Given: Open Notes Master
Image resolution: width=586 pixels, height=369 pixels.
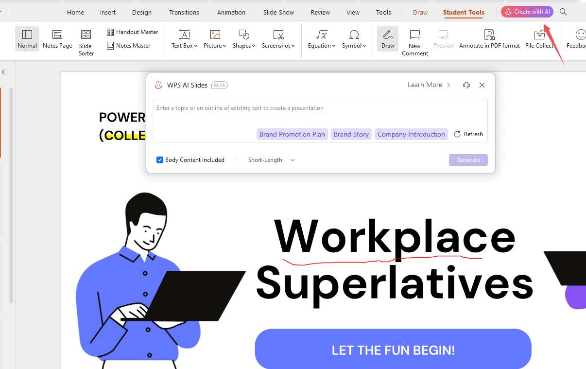Looking at the screenshot, I should tap(128, 46).
